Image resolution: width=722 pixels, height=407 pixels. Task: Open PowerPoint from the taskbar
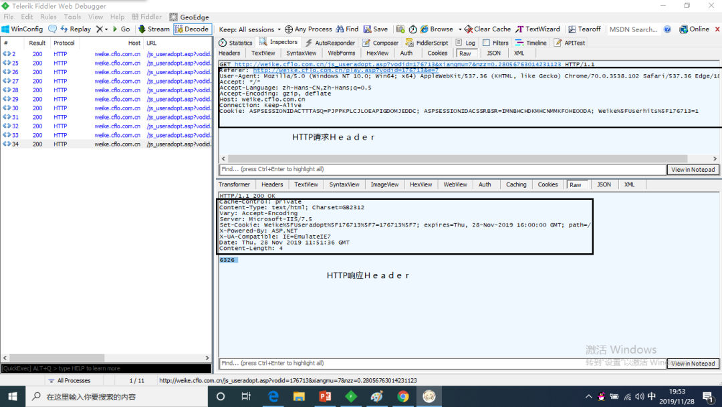click(325, 396)
